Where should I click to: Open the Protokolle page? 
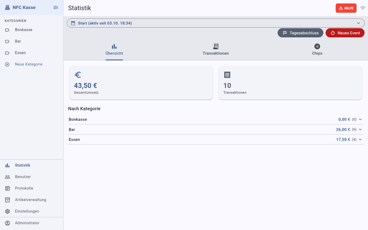(32, 188)
